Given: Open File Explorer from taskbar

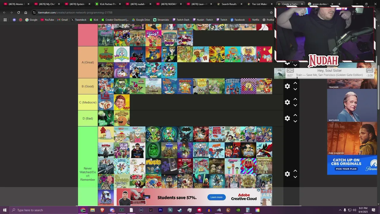Looking at the screenshot, I should click(93, 210).
